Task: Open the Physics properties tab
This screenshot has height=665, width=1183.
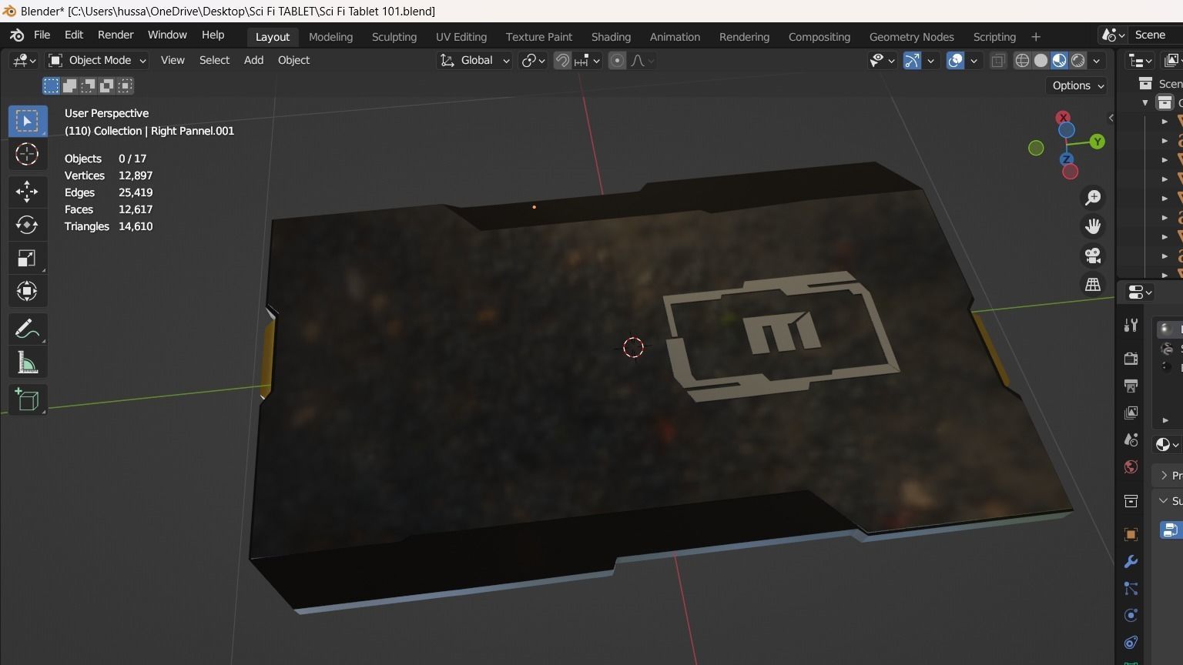Action: (x=1131, y=616)
